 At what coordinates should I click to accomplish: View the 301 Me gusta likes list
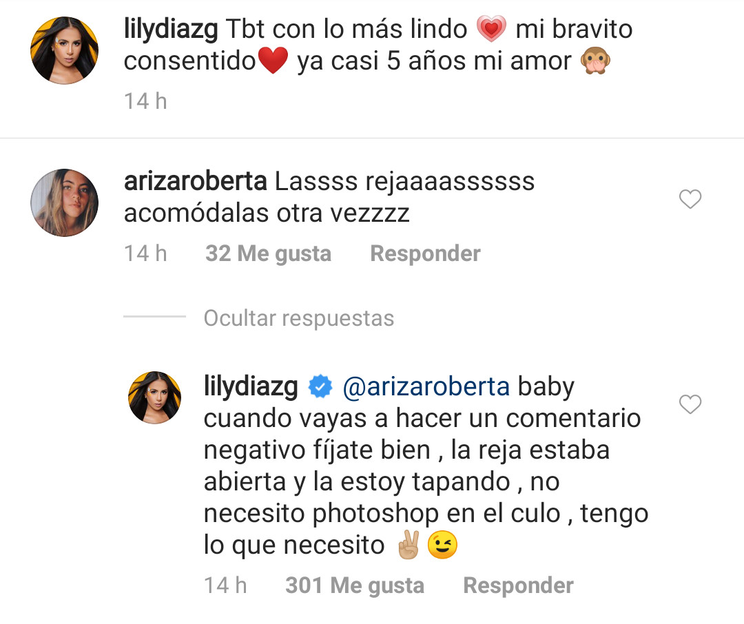pyautogui.click(x=355, y=585)
